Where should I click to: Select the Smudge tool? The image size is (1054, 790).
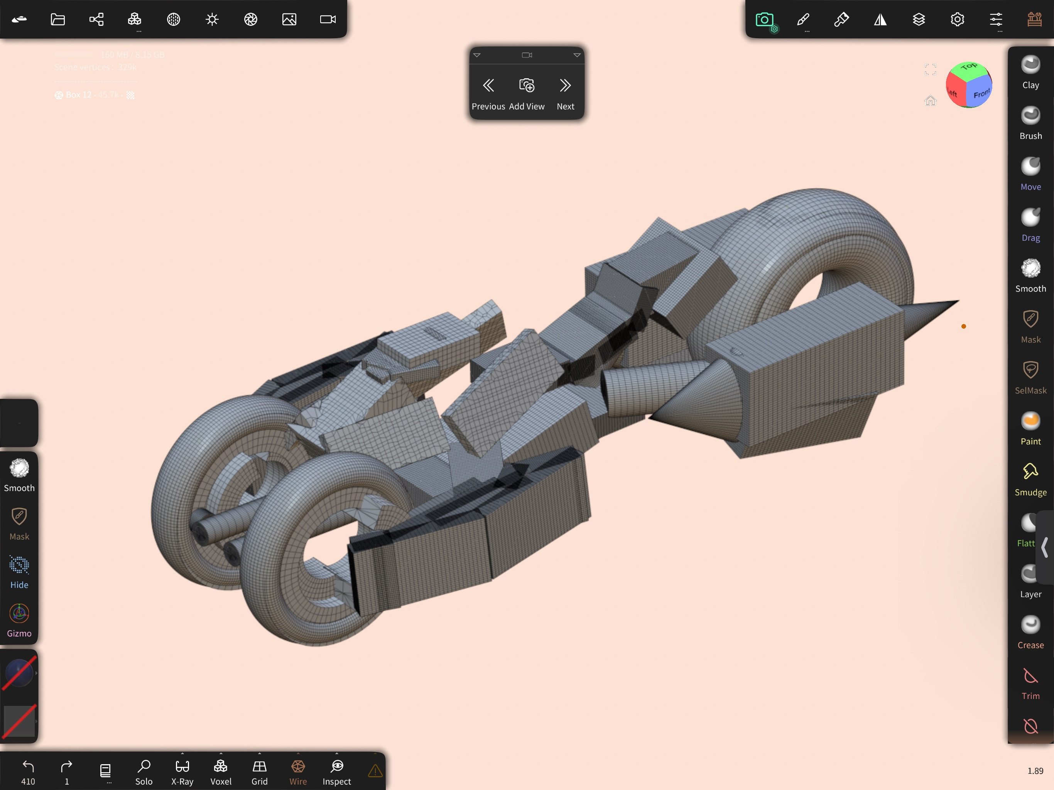click(1030, 480)
